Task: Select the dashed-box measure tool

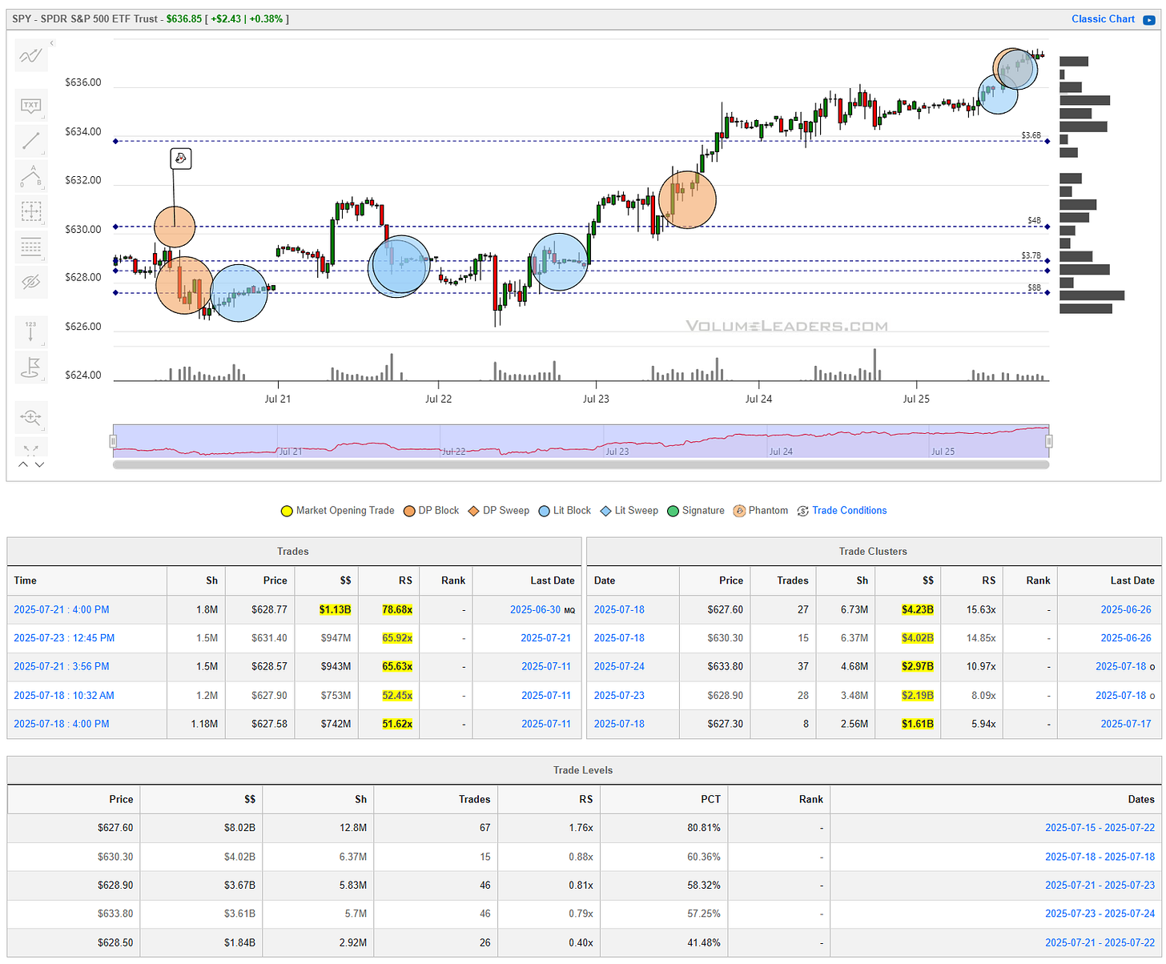Action: pyautogui.click(x=31, y=211)
